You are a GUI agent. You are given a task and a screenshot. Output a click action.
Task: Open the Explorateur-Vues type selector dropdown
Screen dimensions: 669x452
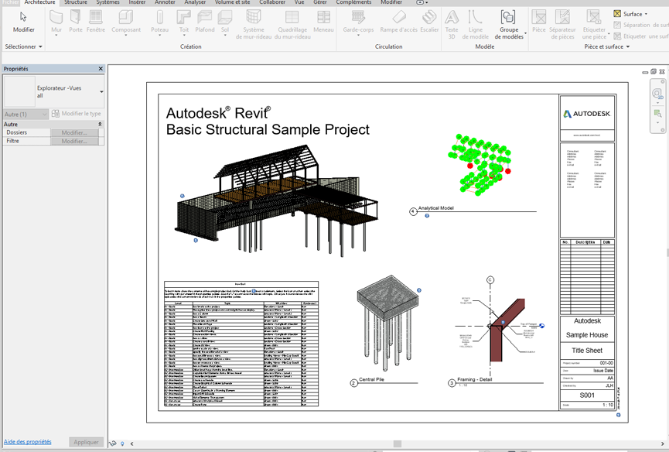[101, 92]
